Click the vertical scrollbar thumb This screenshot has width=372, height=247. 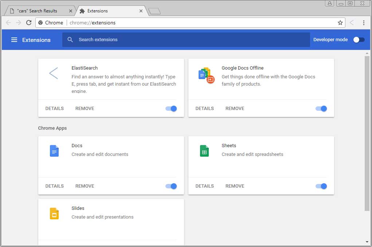pos(367,133)
